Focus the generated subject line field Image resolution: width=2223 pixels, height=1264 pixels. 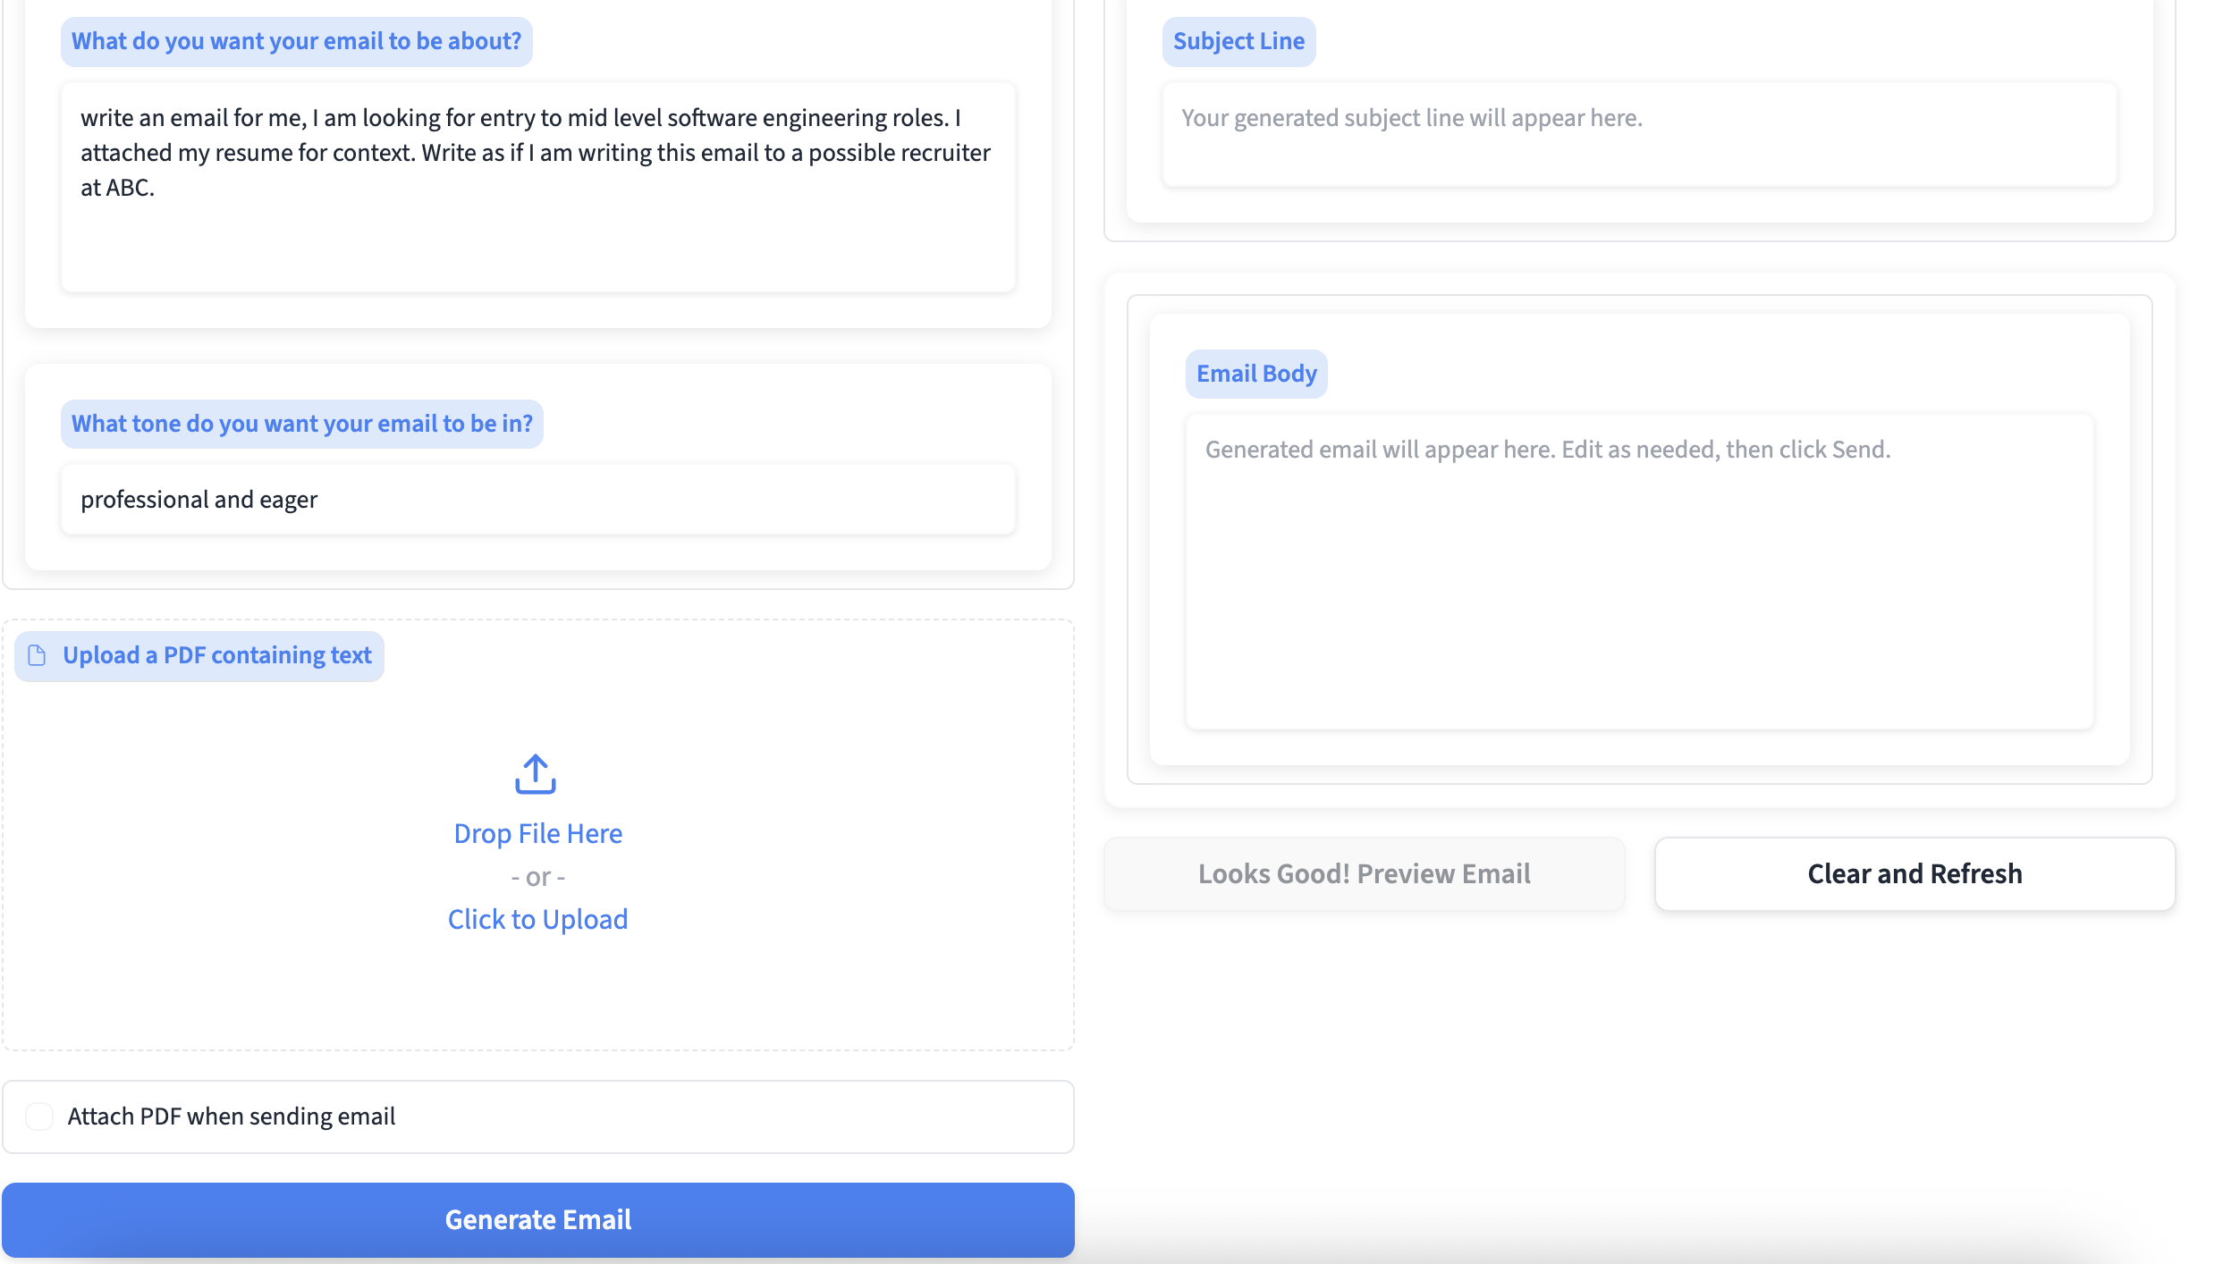pos(1639,135)
